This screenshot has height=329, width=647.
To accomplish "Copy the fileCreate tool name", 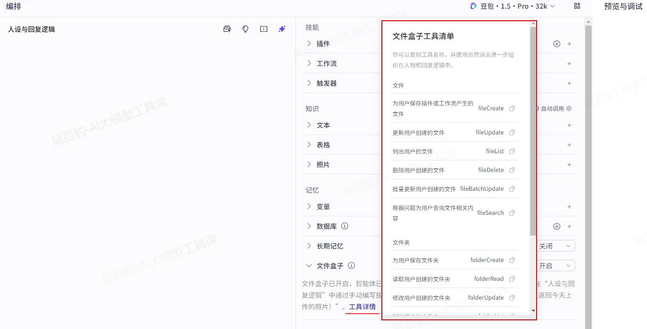I will tap(512, 108).
